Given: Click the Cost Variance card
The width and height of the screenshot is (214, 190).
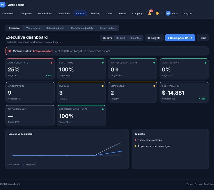Looking at the screenshot, I should click(x=184, y=92).
